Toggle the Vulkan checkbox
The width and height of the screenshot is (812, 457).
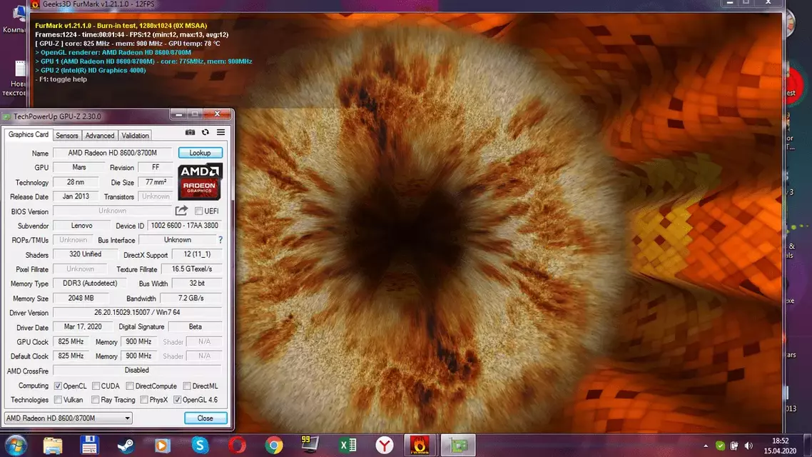[x=58, y=400]
